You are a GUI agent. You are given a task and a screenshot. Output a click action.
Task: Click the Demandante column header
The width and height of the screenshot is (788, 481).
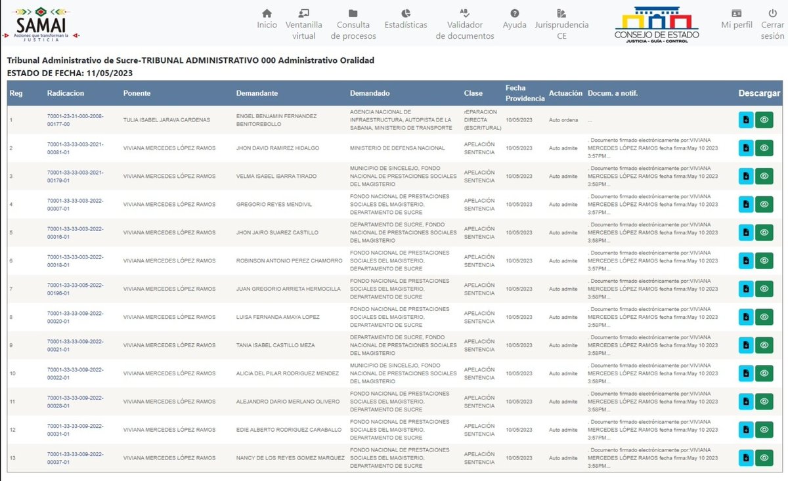[x=257, y=93]
